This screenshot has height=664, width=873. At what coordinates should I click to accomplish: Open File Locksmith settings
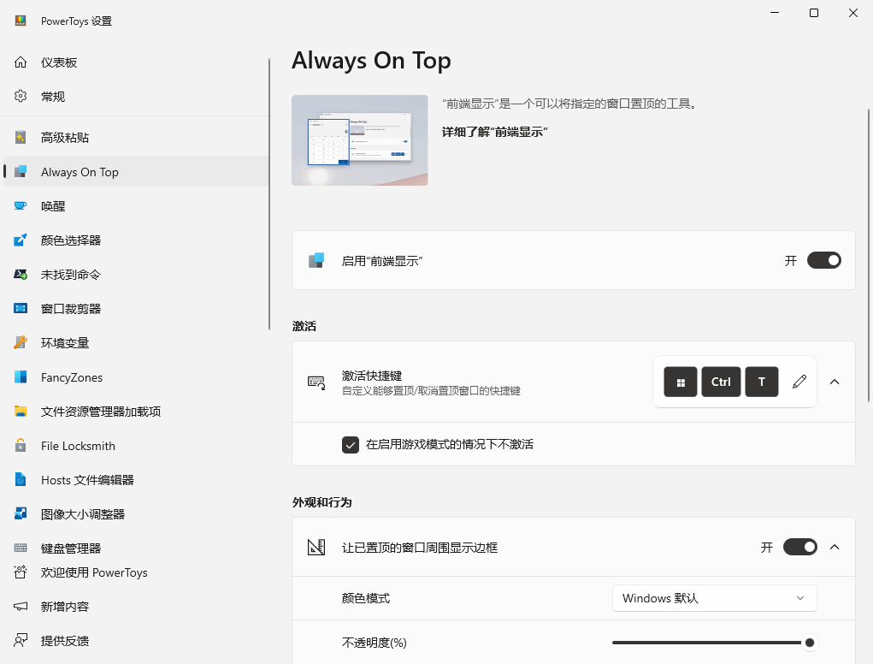point(78,445)
